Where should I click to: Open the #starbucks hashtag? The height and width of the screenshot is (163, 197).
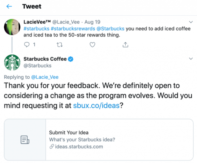(x=34, y=28)
